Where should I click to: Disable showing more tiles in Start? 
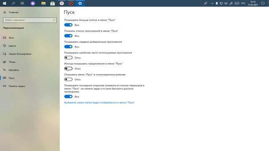click(x=68, y=25)
